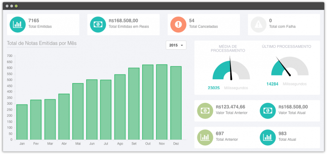
Task: Click the green maximize window dot
Action: pos(16,6)
